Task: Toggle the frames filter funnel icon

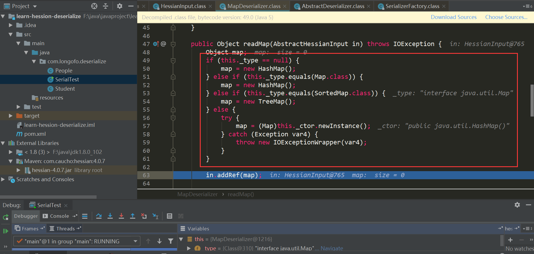Action: 171,241
